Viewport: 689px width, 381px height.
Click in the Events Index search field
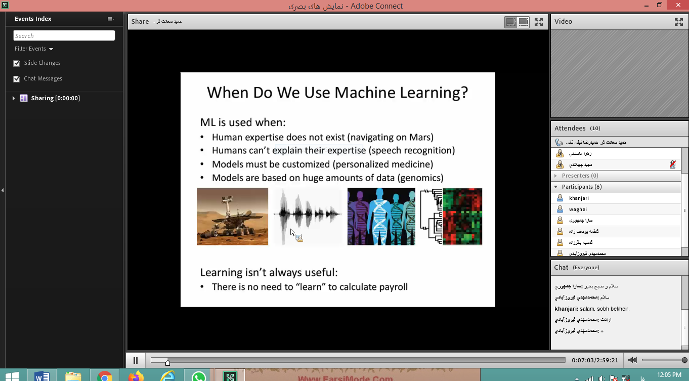pos(64,35)
